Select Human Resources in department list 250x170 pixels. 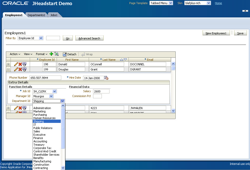[47, 118]
